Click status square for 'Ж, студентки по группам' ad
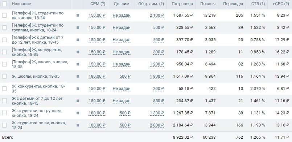This screenshot has height=142, width=292. point(78,113)
